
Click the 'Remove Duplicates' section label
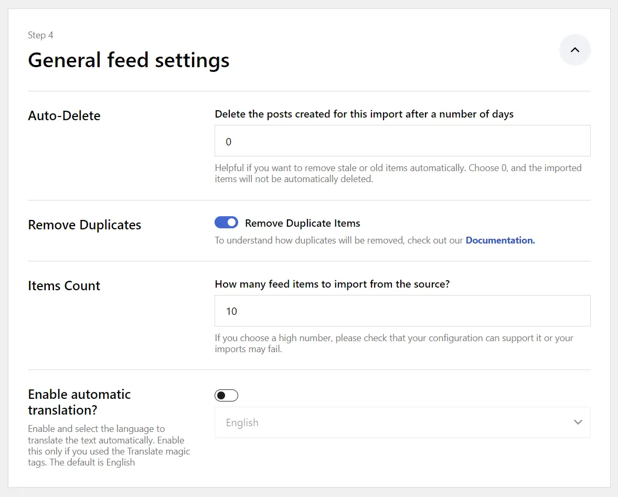coord(84,225)
